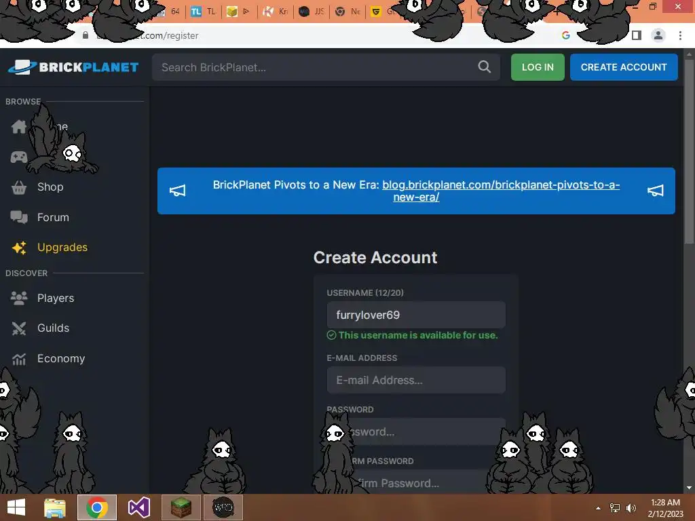The width and height of the screenshot is (695, 521).
Task: Open the Home sidebar icon
Action: (x=18, y=127)
